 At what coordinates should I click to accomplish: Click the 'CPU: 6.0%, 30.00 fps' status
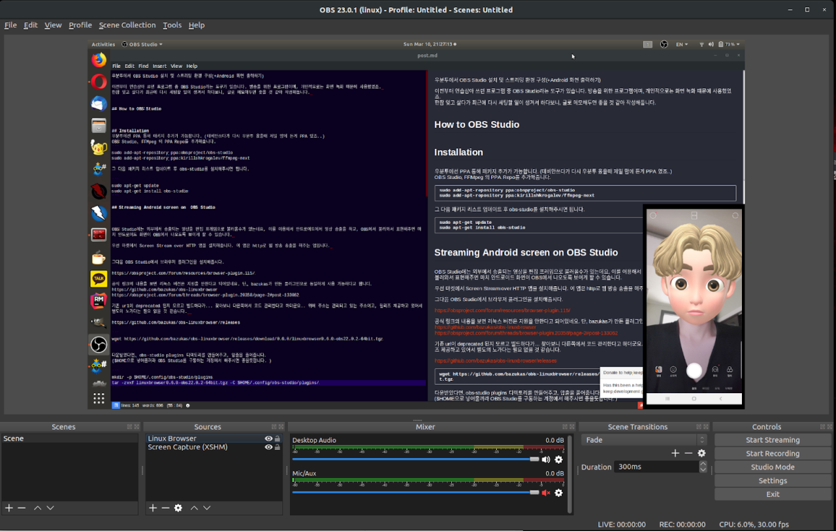[754, 524]
